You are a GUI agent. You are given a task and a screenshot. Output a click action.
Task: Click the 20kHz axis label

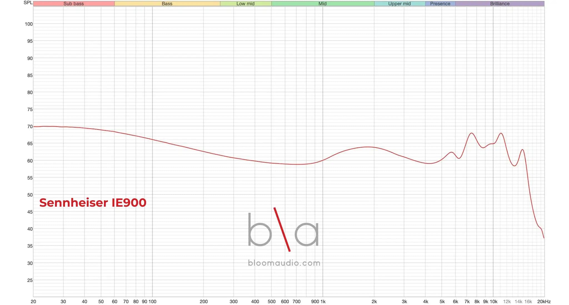(544, 301)
